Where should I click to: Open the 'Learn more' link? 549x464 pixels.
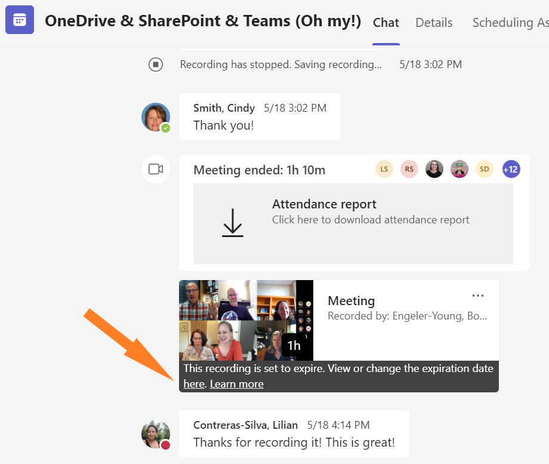237,384
